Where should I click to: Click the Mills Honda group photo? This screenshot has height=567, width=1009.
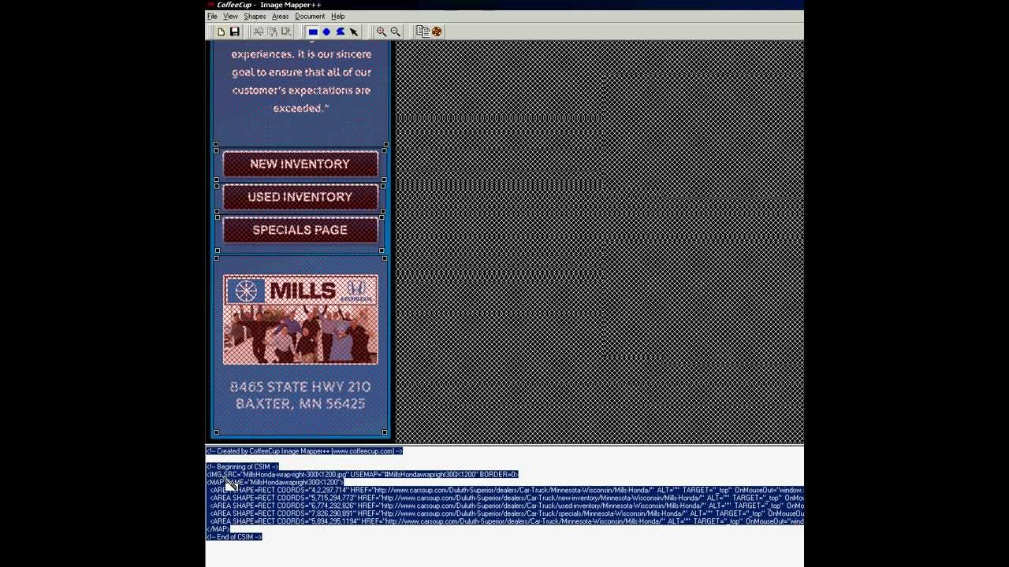[x=300, y=320]
